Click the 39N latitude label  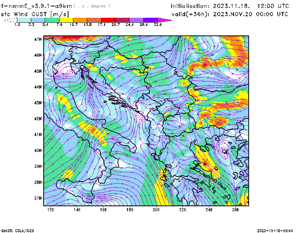[38, 166]
